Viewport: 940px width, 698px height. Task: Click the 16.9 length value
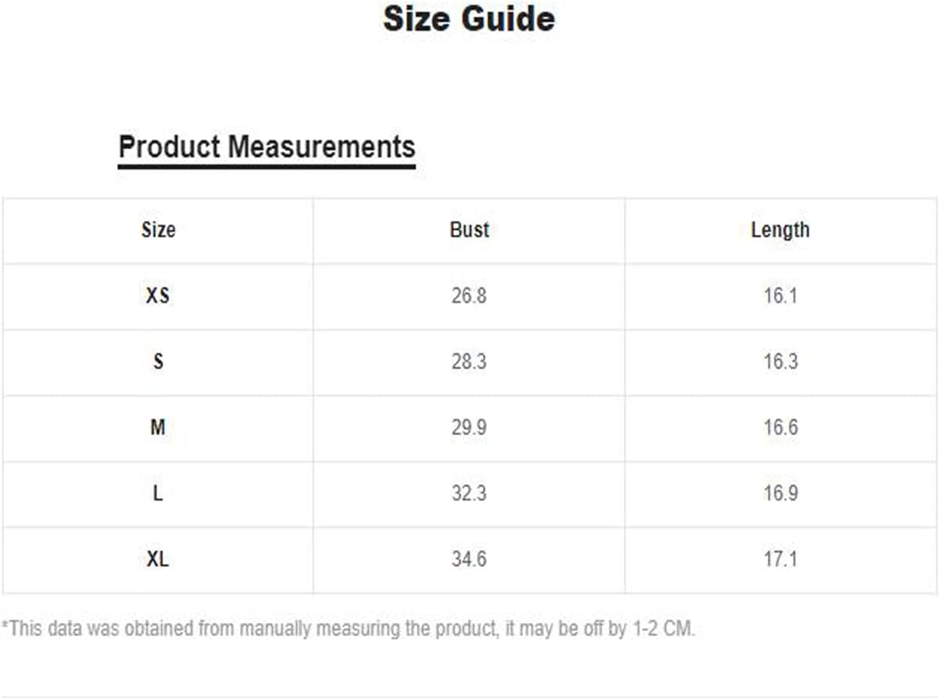pos(780,493)
